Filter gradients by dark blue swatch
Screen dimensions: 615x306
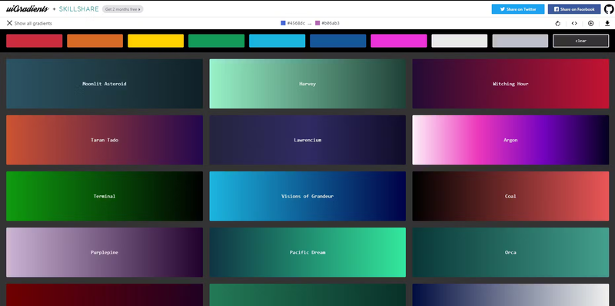coord(337,41)
